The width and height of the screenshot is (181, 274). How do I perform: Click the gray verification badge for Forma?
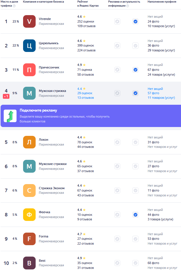click(135, 239)
